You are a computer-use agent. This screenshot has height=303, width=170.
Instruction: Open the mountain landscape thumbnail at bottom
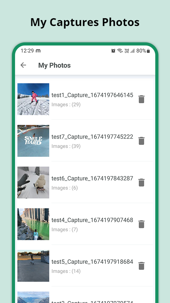[33, 297]
